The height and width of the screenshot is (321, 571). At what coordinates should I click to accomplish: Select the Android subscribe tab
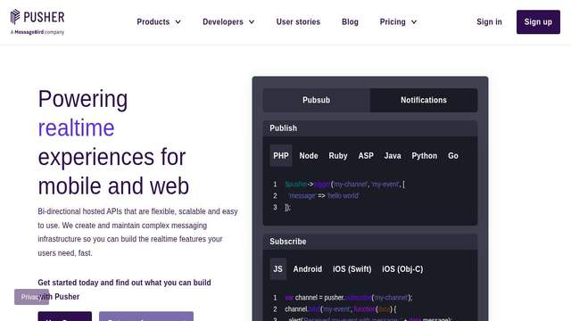[x=307, y=269]
